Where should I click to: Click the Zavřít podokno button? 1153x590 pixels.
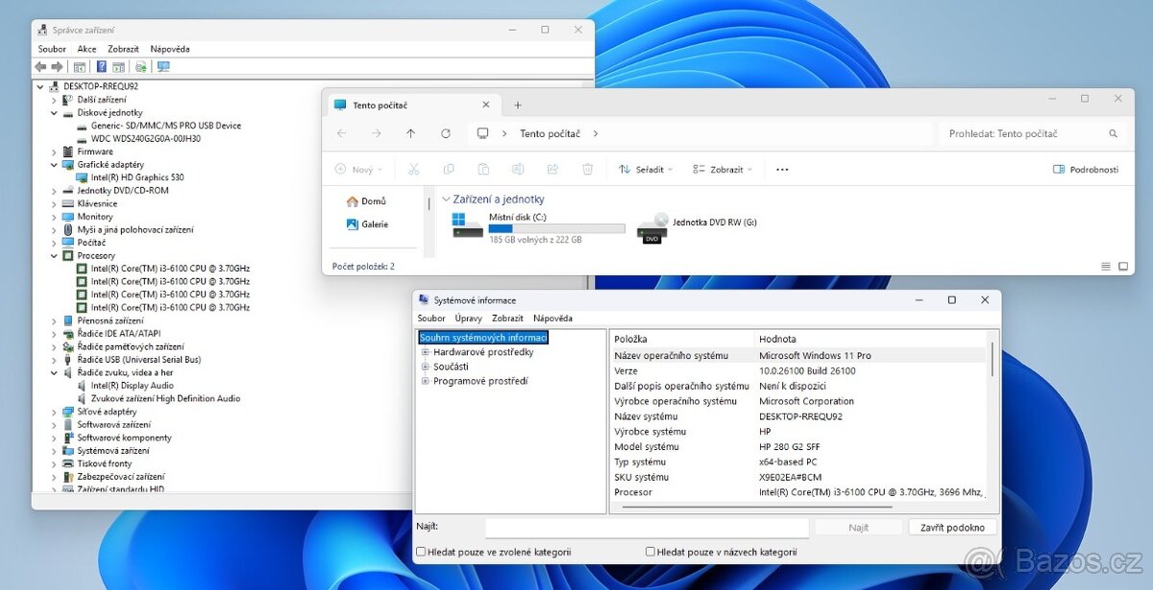pos(952,527)
